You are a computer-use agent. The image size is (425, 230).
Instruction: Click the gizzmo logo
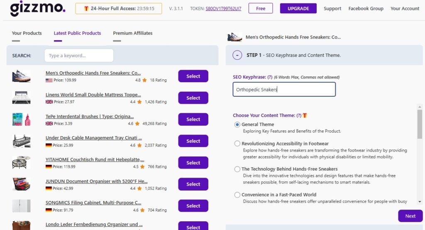(37, 8)
